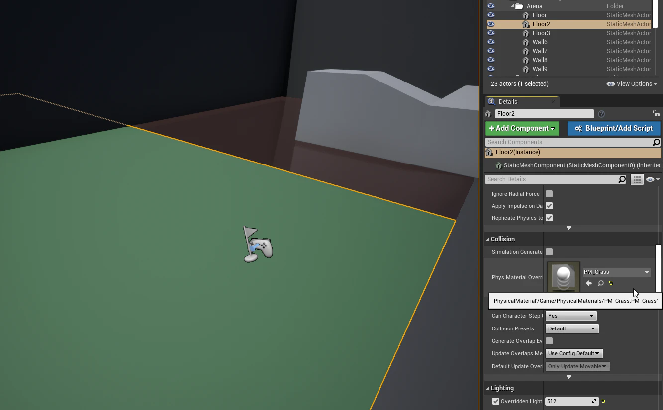Uncheck the Overridden Light Map Res checkbox
Screen dimensions: 663x410
[x=496, y=401]
